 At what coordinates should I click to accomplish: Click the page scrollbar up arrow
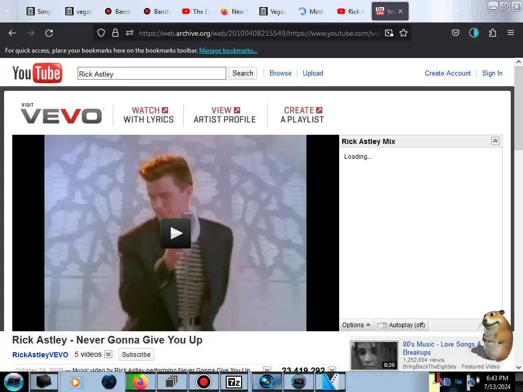518,62
